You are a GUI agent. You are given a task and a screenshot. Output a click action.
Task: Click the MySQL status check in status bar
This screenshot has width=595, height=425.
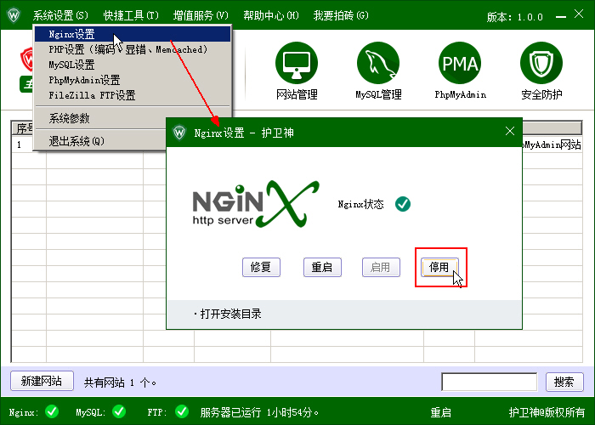coord(119,412)
